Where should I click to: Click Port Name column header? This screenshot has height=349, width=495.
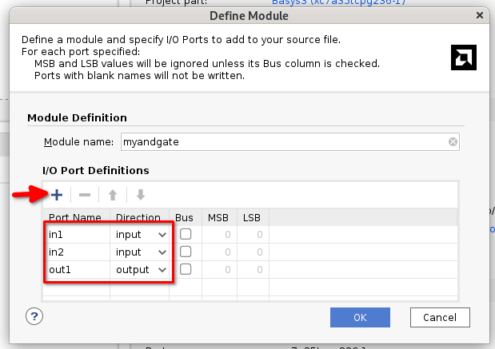click(77, 217)
